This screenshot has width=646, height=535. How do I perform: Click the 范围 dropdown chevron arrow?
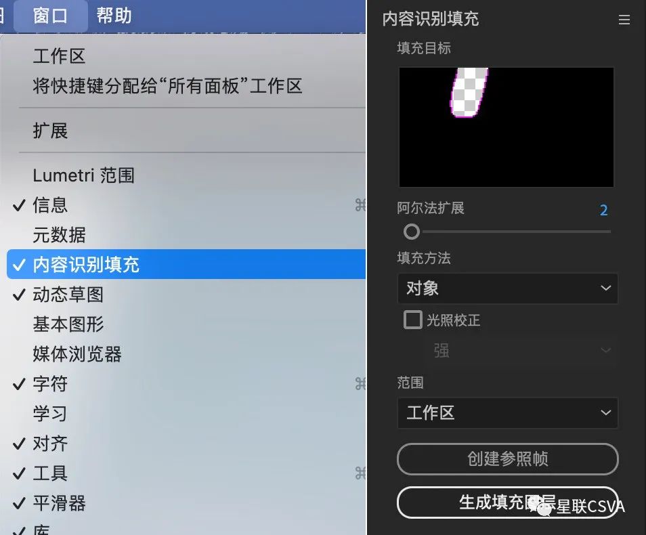tap(605, 412)
